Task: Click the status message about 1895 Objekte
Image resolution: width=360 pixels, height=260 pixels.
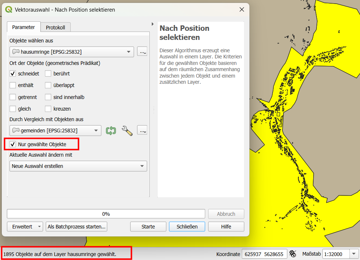Action: tap(60, 254)
